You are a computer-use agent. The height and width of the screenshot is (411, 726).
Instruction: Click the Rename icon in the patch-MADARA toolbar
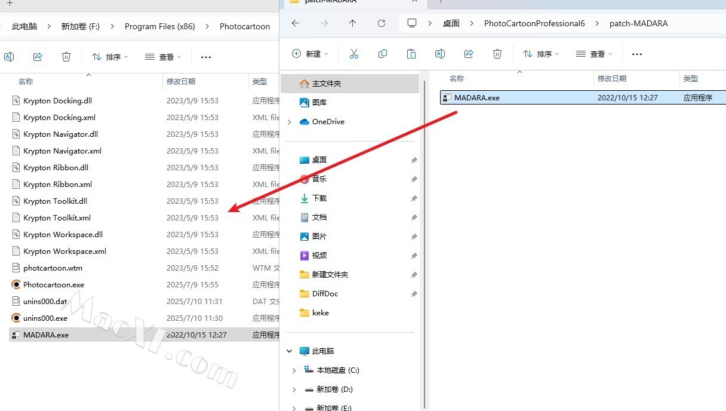[440, 54]
